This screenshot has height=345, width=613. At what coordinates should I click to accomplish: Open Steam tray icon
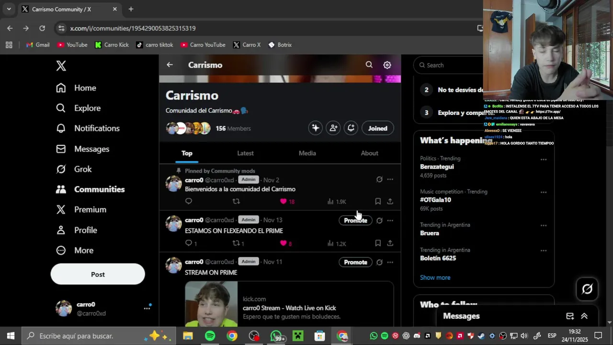pyautogui.click(x=481, y=336)
